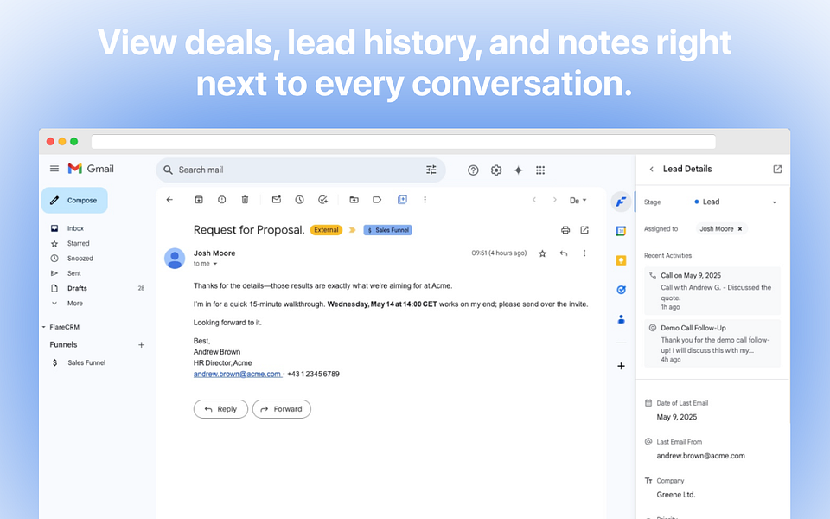Click the Gmail logo
This screenshot has width=830, height=519.
click(91, 169)
